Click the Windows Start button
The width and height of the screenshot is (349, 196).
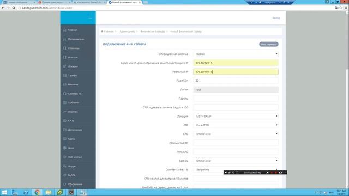(4, 192)
